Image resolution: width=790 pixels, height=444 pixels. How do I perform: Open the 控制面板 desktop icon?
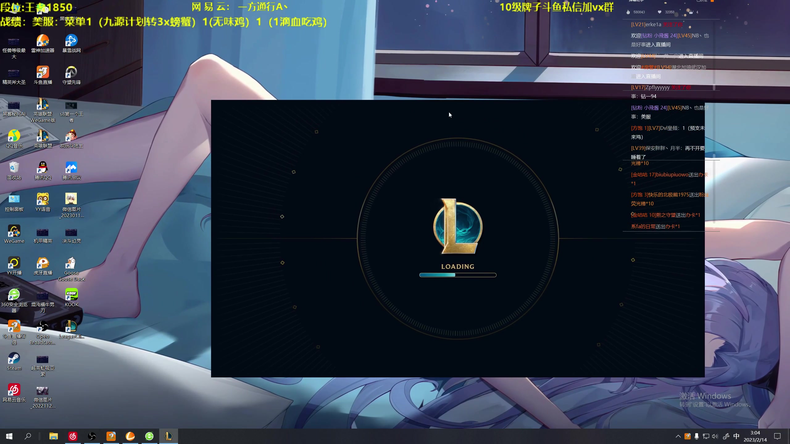pos(14,202)
